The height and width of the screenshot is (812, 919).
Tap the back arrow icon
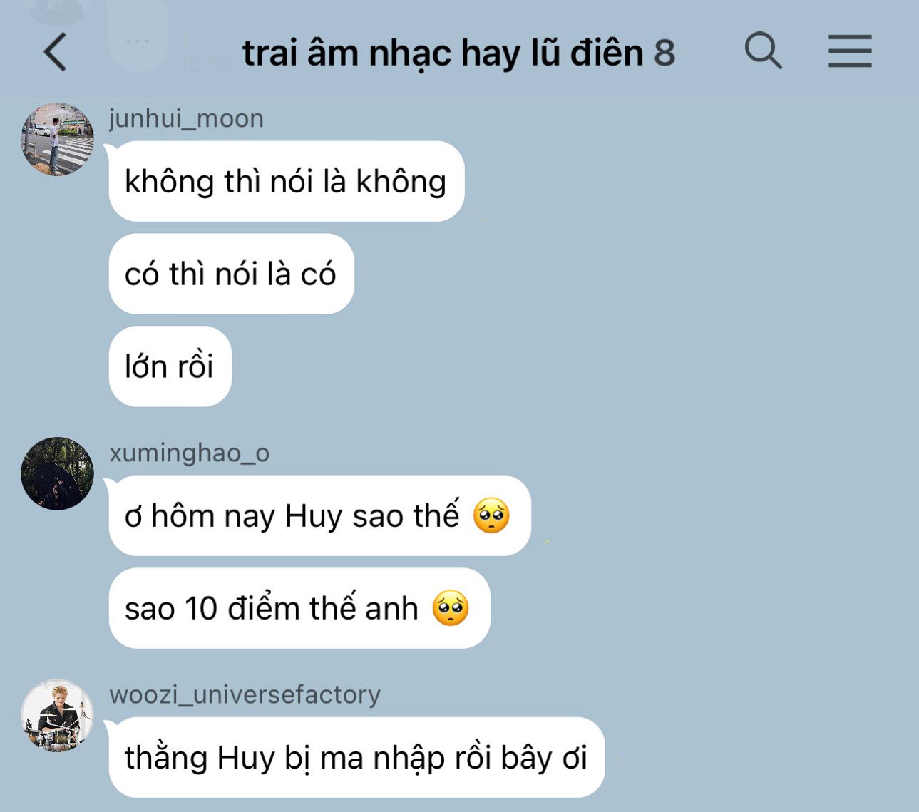click(55, 52)
